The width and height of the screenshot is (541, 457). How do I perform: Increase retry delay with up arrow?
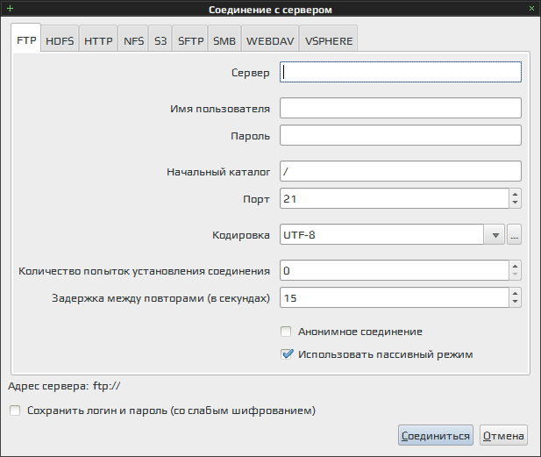[x=515, y=293]
